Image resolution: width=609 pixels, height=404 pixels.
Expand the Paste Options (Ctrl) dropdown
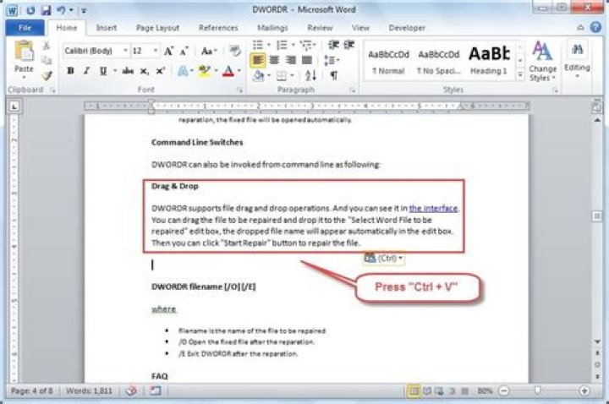[385, 258]
